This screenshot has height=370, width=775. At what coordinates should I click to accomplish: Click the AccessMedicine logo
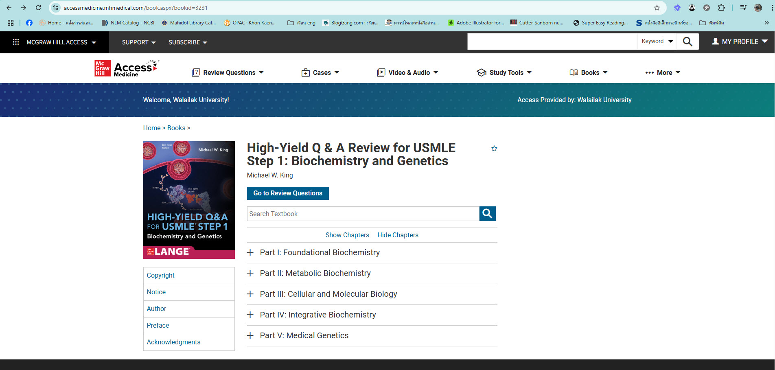click(x=127, y=68)
